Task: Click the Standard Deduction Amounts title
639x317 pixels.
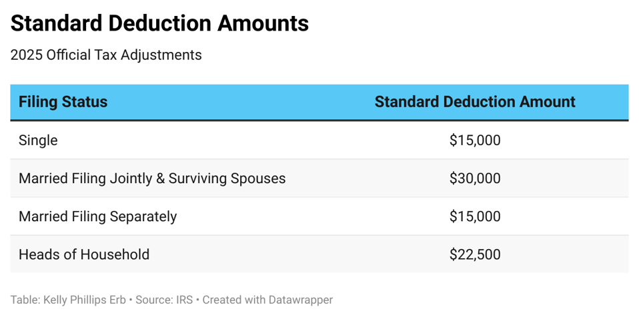Action: [159, 23]
